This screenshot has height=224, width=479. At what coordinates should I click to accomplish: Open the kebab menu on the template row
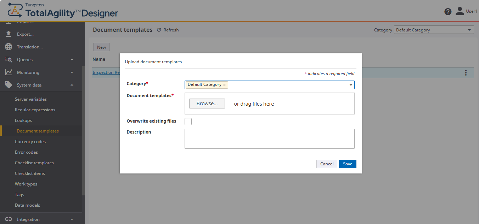(466, 72)
